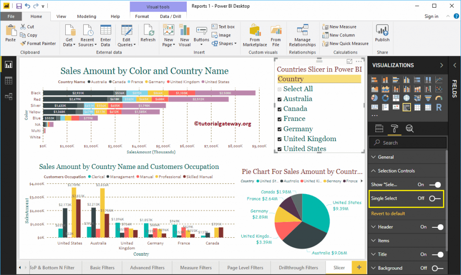Pick the R script visual icon
The width and height of the screenshot is (461, 275).
tap(438, 107)
